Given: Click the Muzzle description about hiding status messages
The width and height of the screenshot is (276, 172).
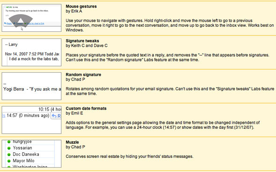Looking at the screenshot, I should click(x=130, y=157).
